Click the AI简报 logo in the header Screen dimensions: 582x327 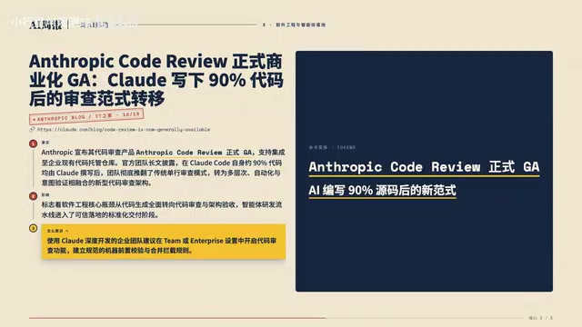pyautogui.click(x=45, y=25)
